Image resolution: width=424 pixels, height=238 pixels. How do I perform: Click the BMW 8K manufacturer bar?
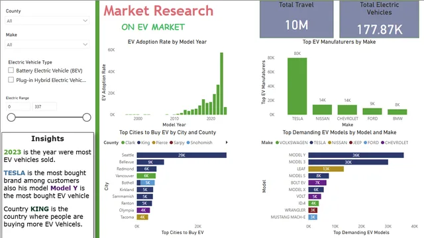tap(397, 112)
